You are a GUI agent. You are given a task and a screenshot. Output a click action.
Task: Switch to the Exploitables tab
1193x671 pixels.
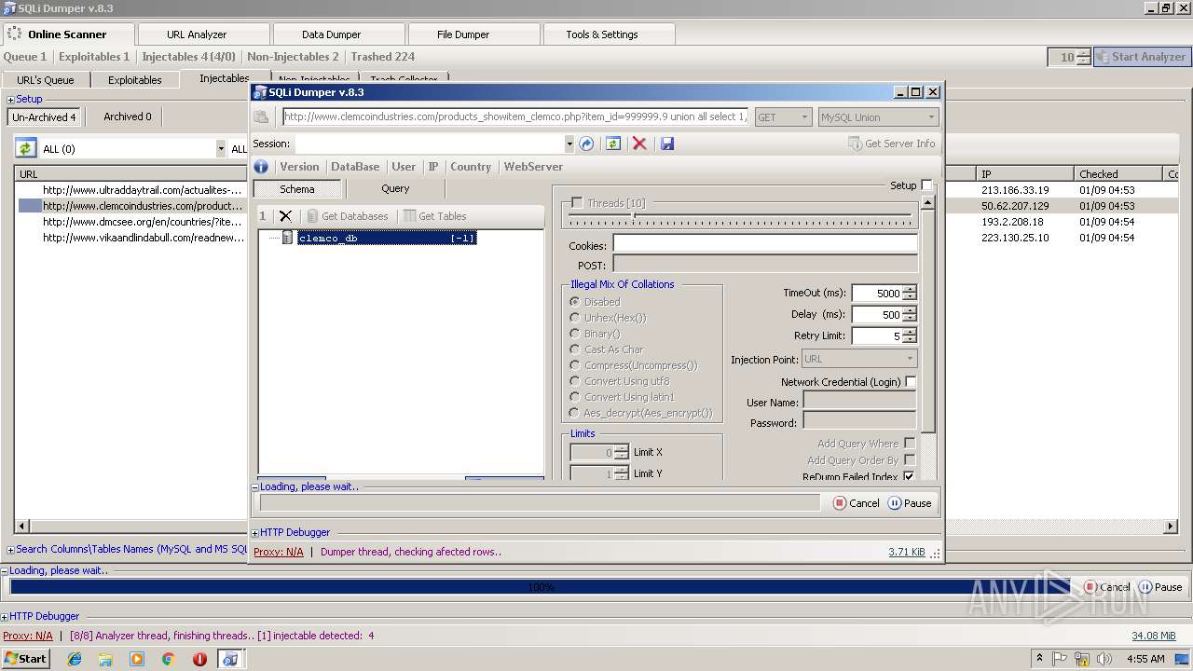(135, 80)
